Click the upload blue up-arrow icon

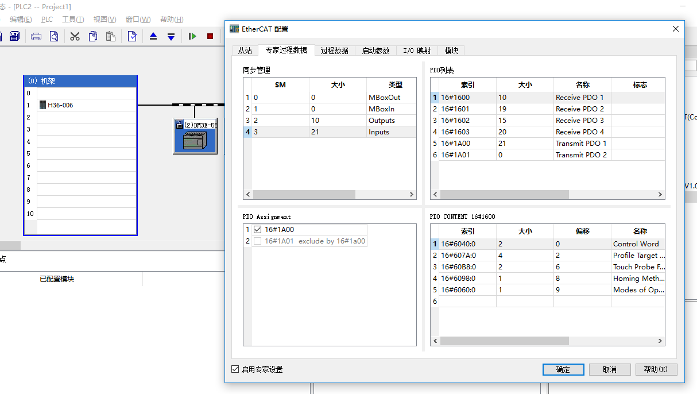click(153, 36)
